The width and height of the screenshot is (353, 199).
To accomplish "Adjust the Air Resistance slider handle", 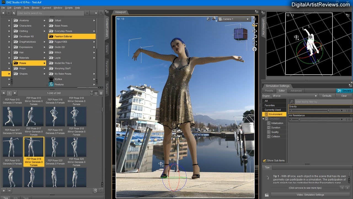I will pos(299,120).
